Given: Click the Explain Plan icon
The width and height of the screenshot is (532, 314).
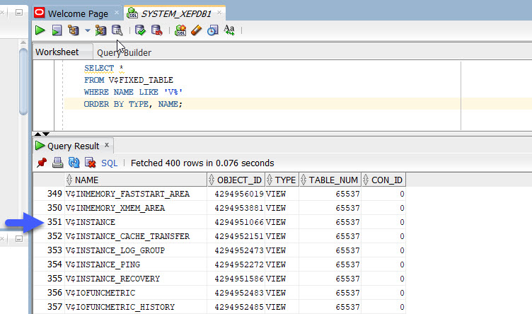Looking at the screenshot, I should [x=74, y=30].
